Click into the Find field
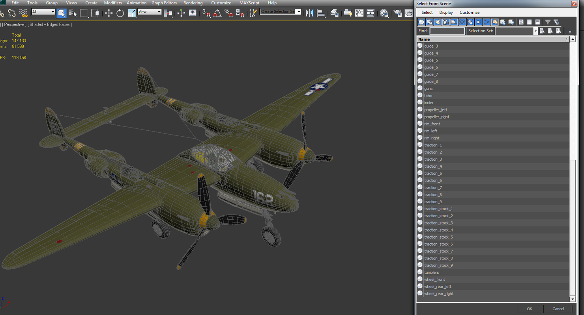 (447, 31)
